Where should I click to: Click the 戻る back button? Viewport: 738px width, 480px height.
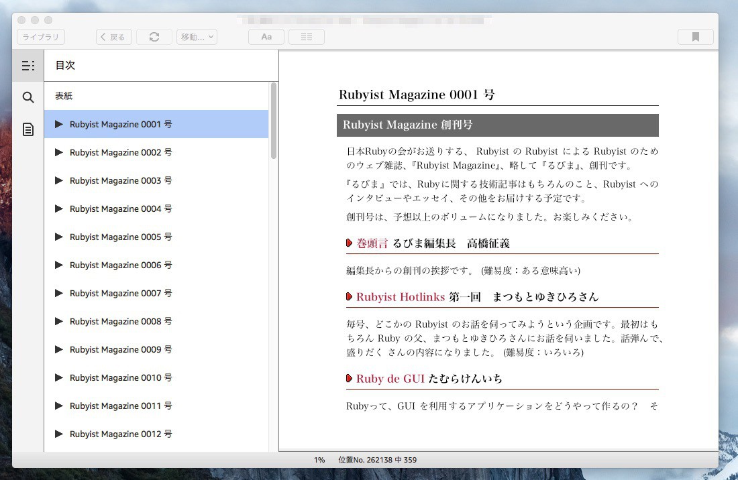113,38
